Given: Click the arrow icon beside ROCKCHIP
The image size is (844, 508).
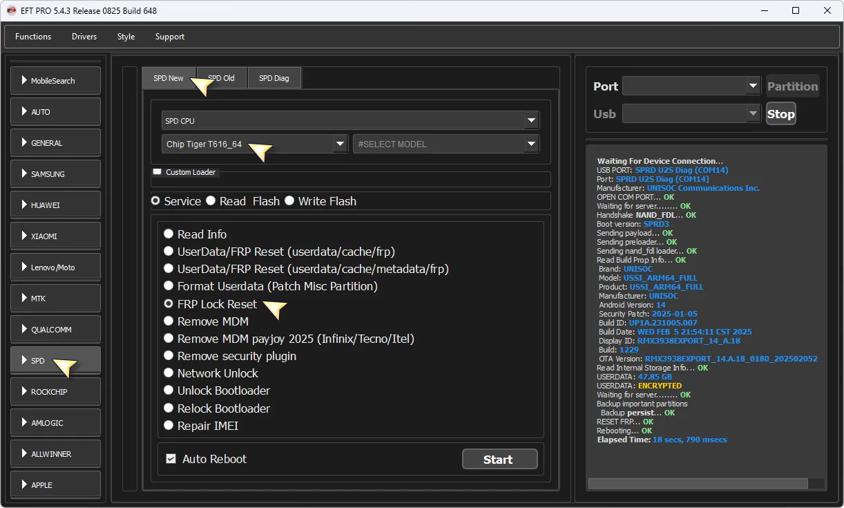Looking at the screenshot, I should [24, 392].
